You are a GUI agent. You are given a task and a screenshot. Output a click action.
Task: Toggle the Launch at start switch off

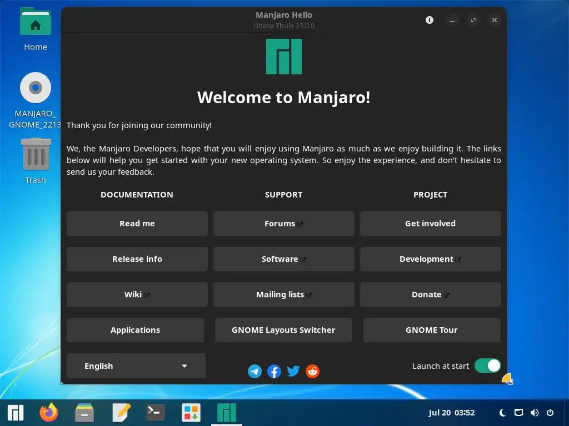point(488,366)
